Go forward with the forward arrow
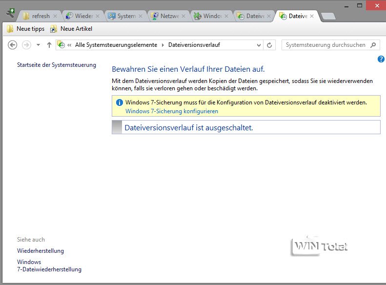 [x=26, y=45]
